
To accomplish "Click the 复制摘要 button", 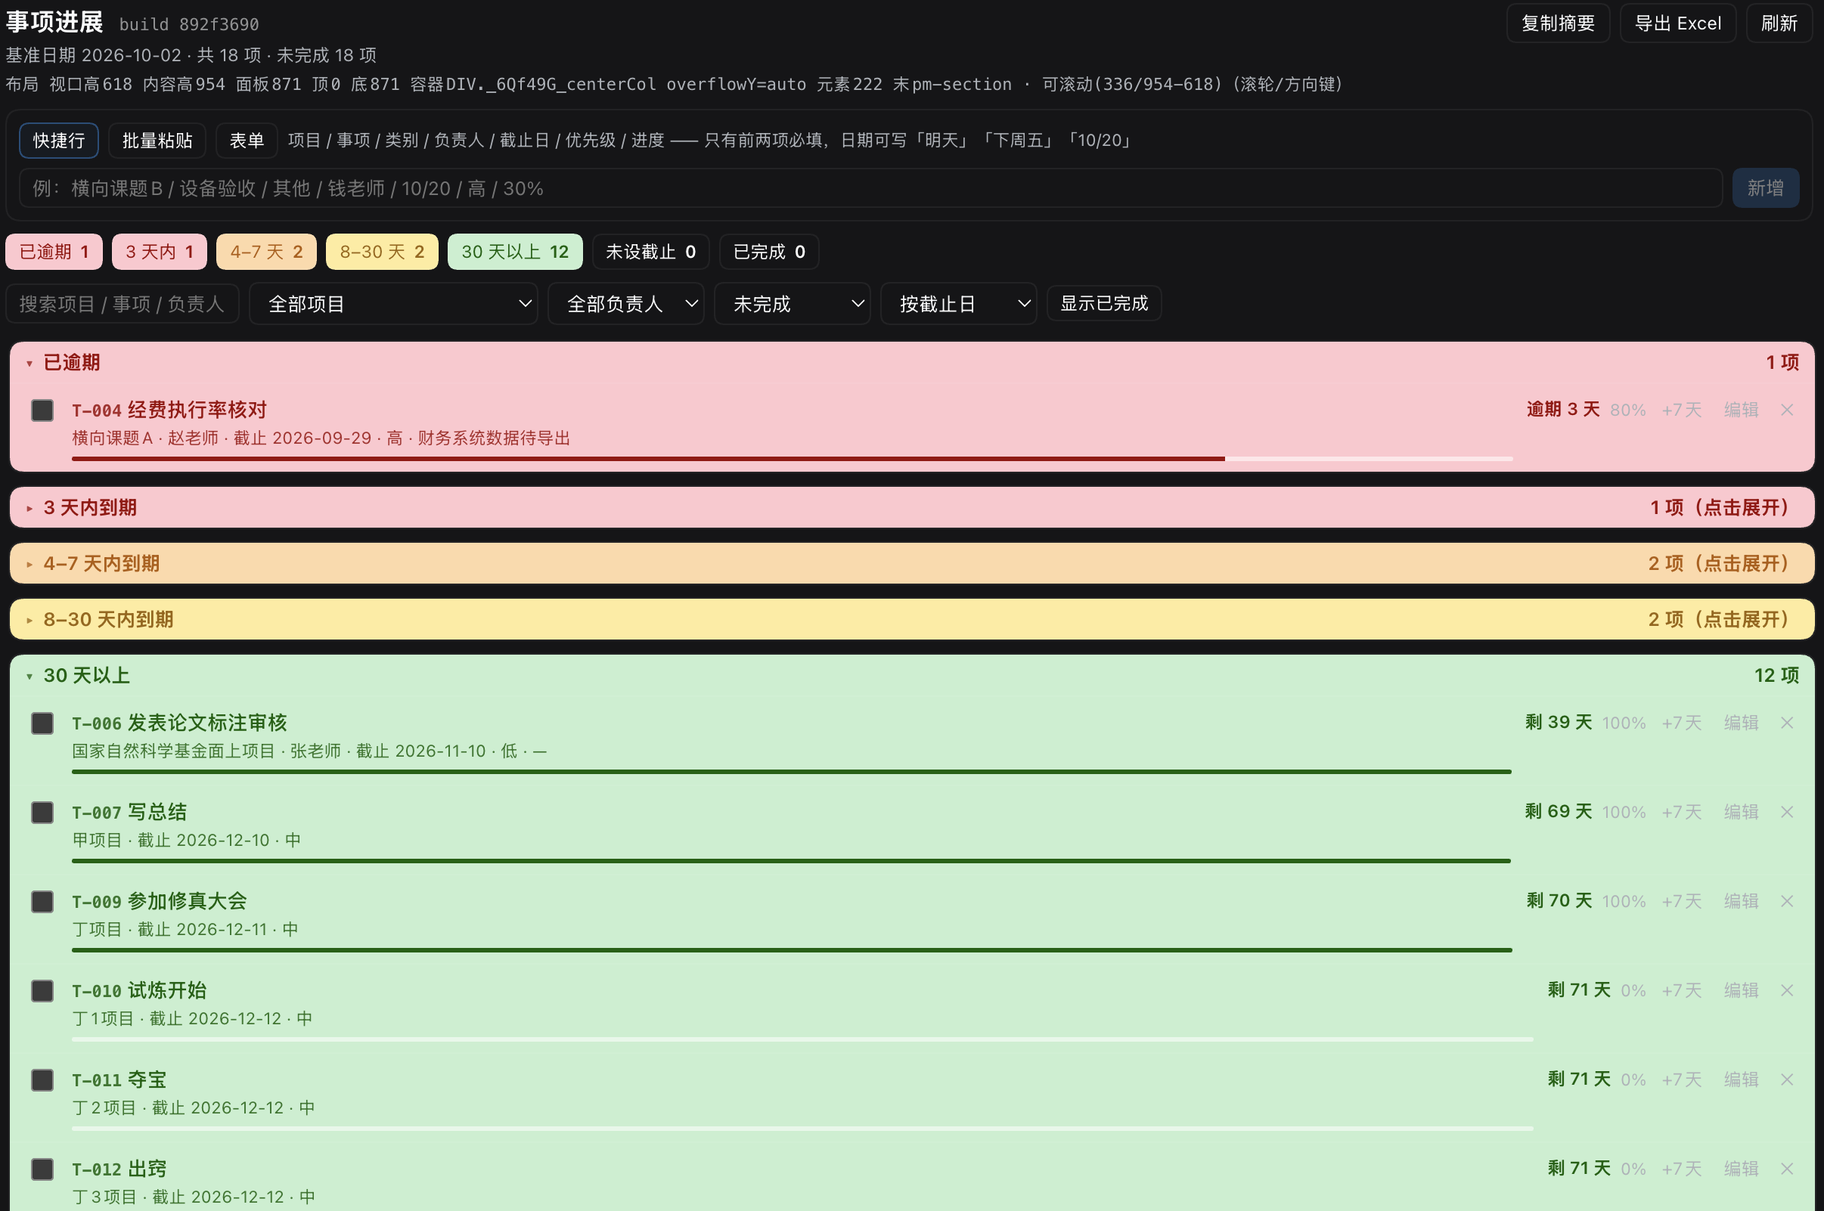I will [x=1559, y=23].
